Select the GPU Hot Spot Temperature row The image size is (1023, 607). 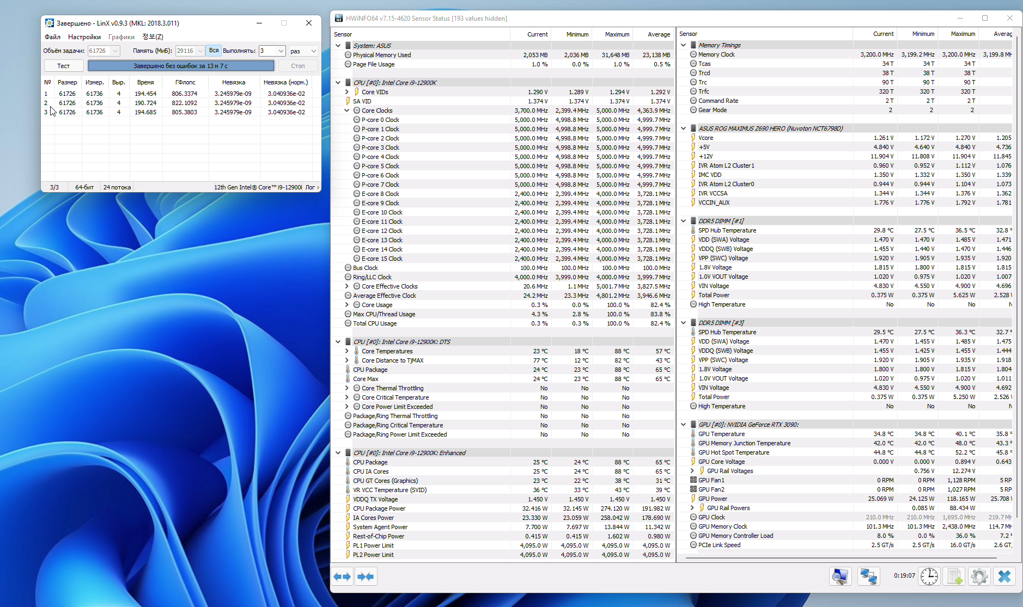[845, 452]
